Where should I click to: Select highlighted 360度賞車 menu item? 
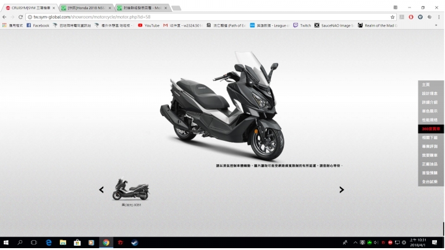click(431, 129)
